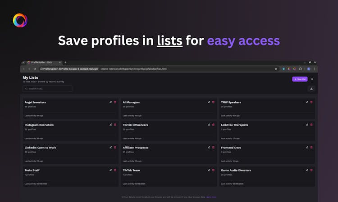This screenshot has width=338, height=202.
Task: Edit the Angel Investors list name
Action: pyautogui.click(x=110, y=102)
